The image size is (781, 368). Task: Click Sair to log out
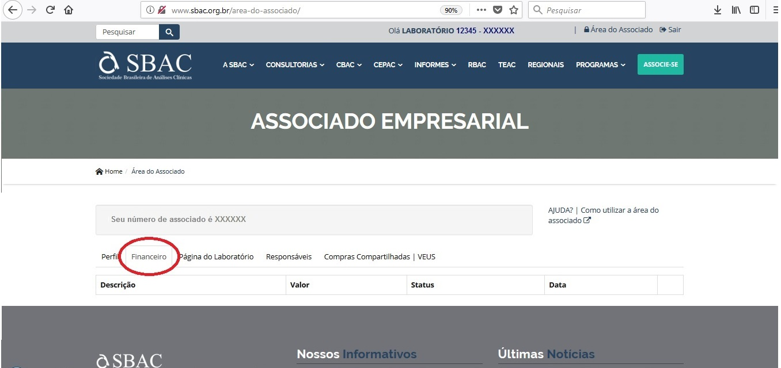670,29
